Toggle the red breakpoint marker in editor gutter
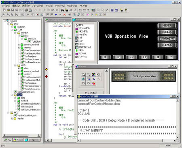This screenshot has width=182, height=148. click(x=47, y=76)
